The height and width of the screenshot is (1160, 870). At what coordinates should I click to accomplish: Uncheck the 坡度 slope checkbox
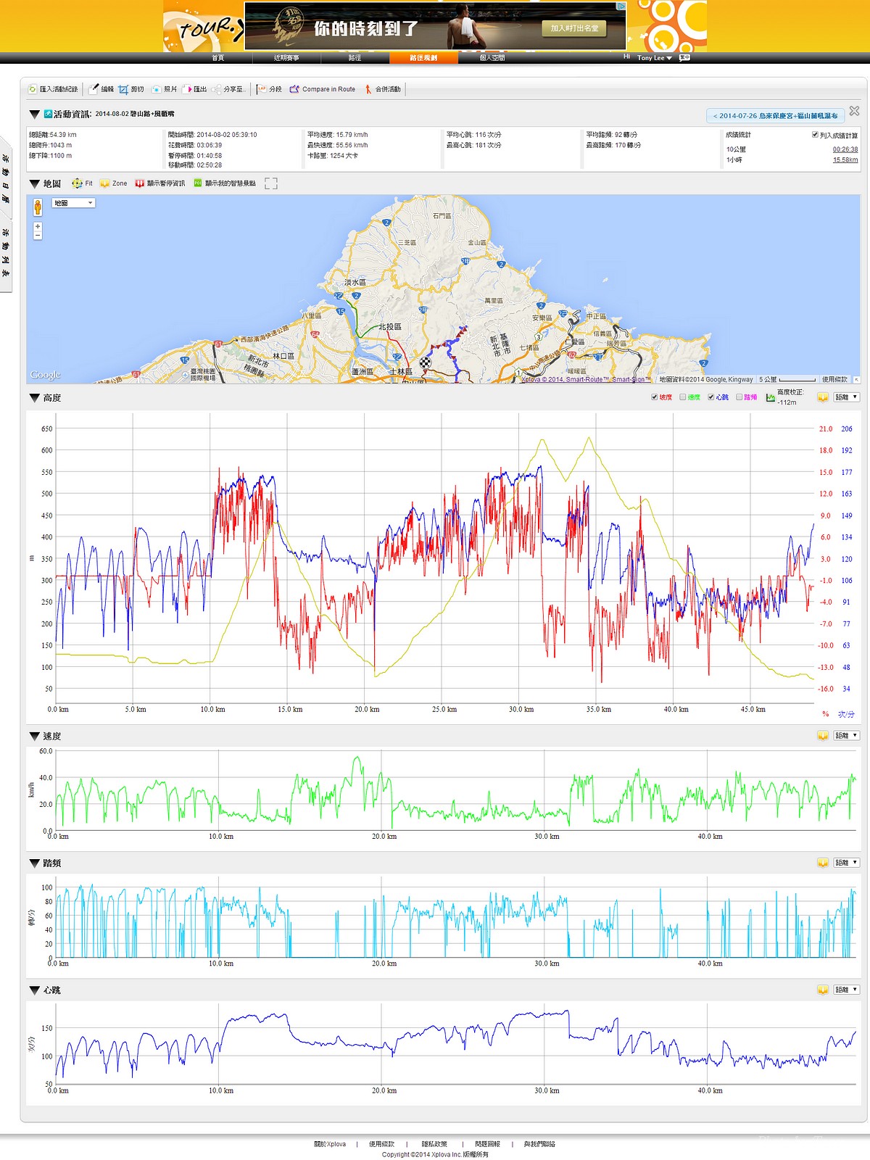tap(655, 397)
